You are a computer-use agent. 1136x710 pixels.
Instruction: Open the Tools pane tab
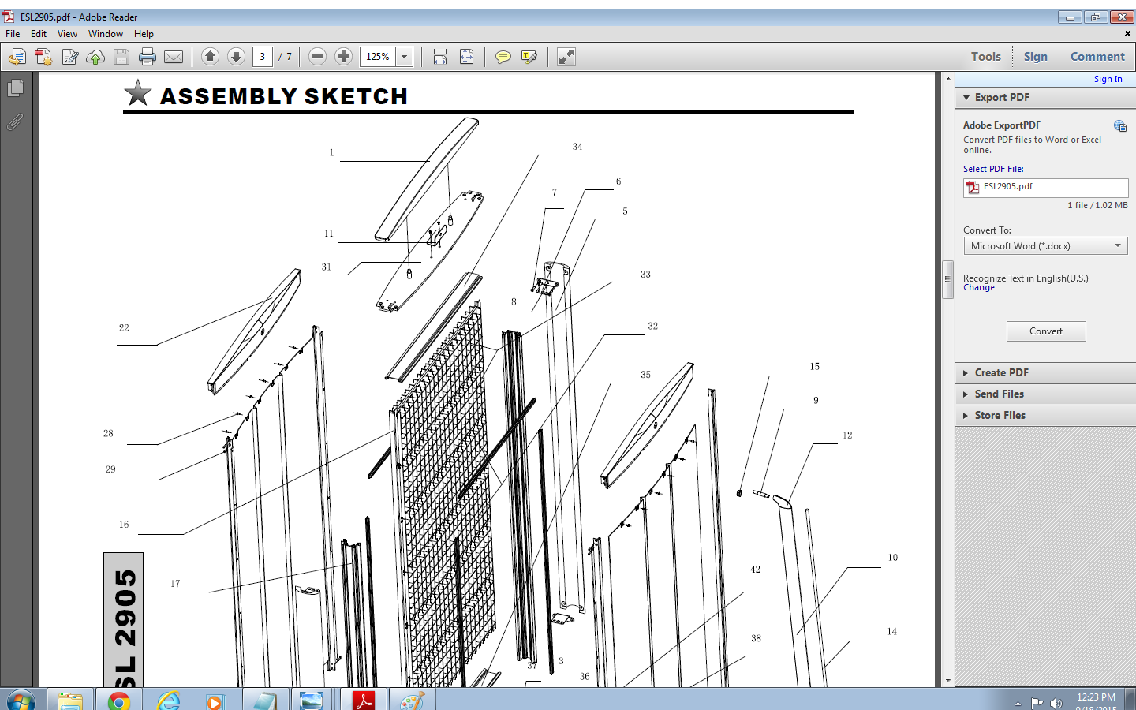[986, 57]
